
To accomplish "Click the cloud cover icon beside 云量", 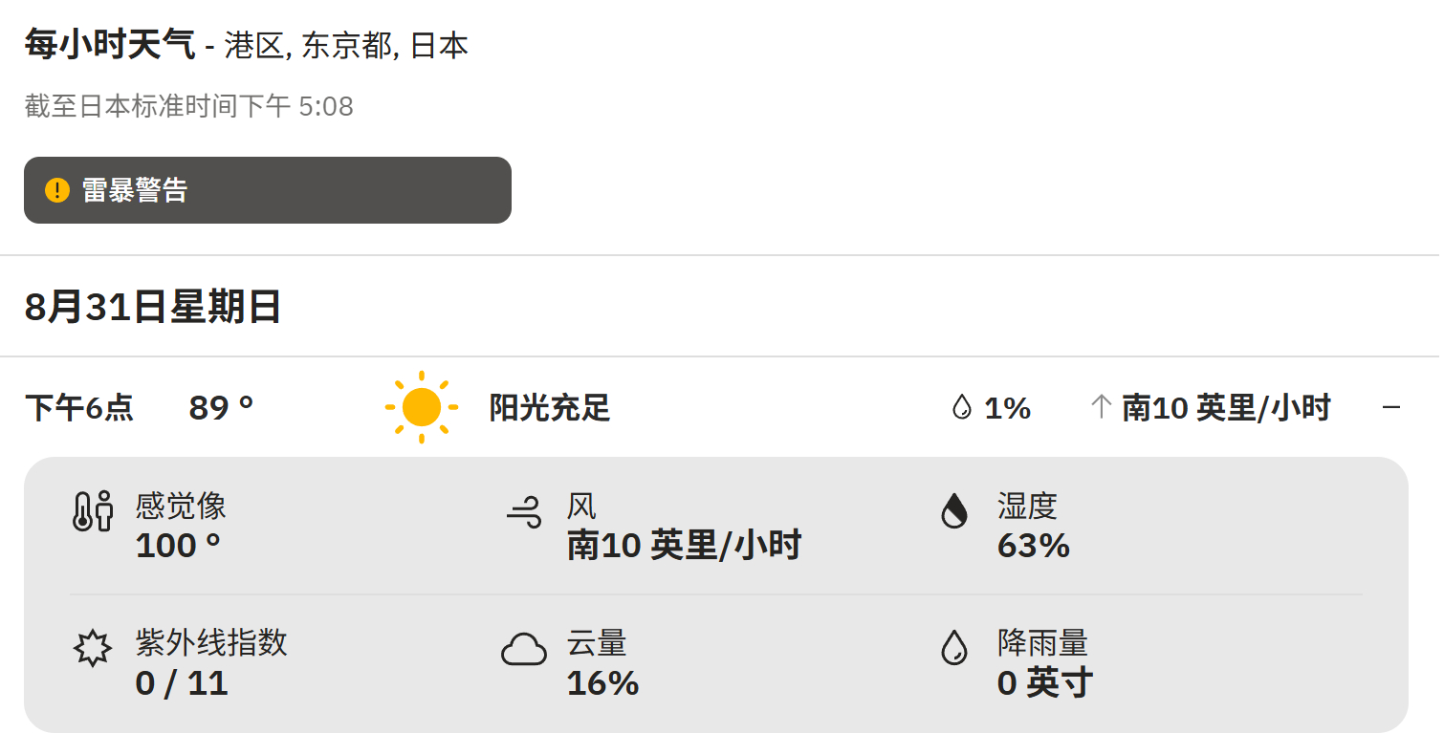I will [524, 649].
